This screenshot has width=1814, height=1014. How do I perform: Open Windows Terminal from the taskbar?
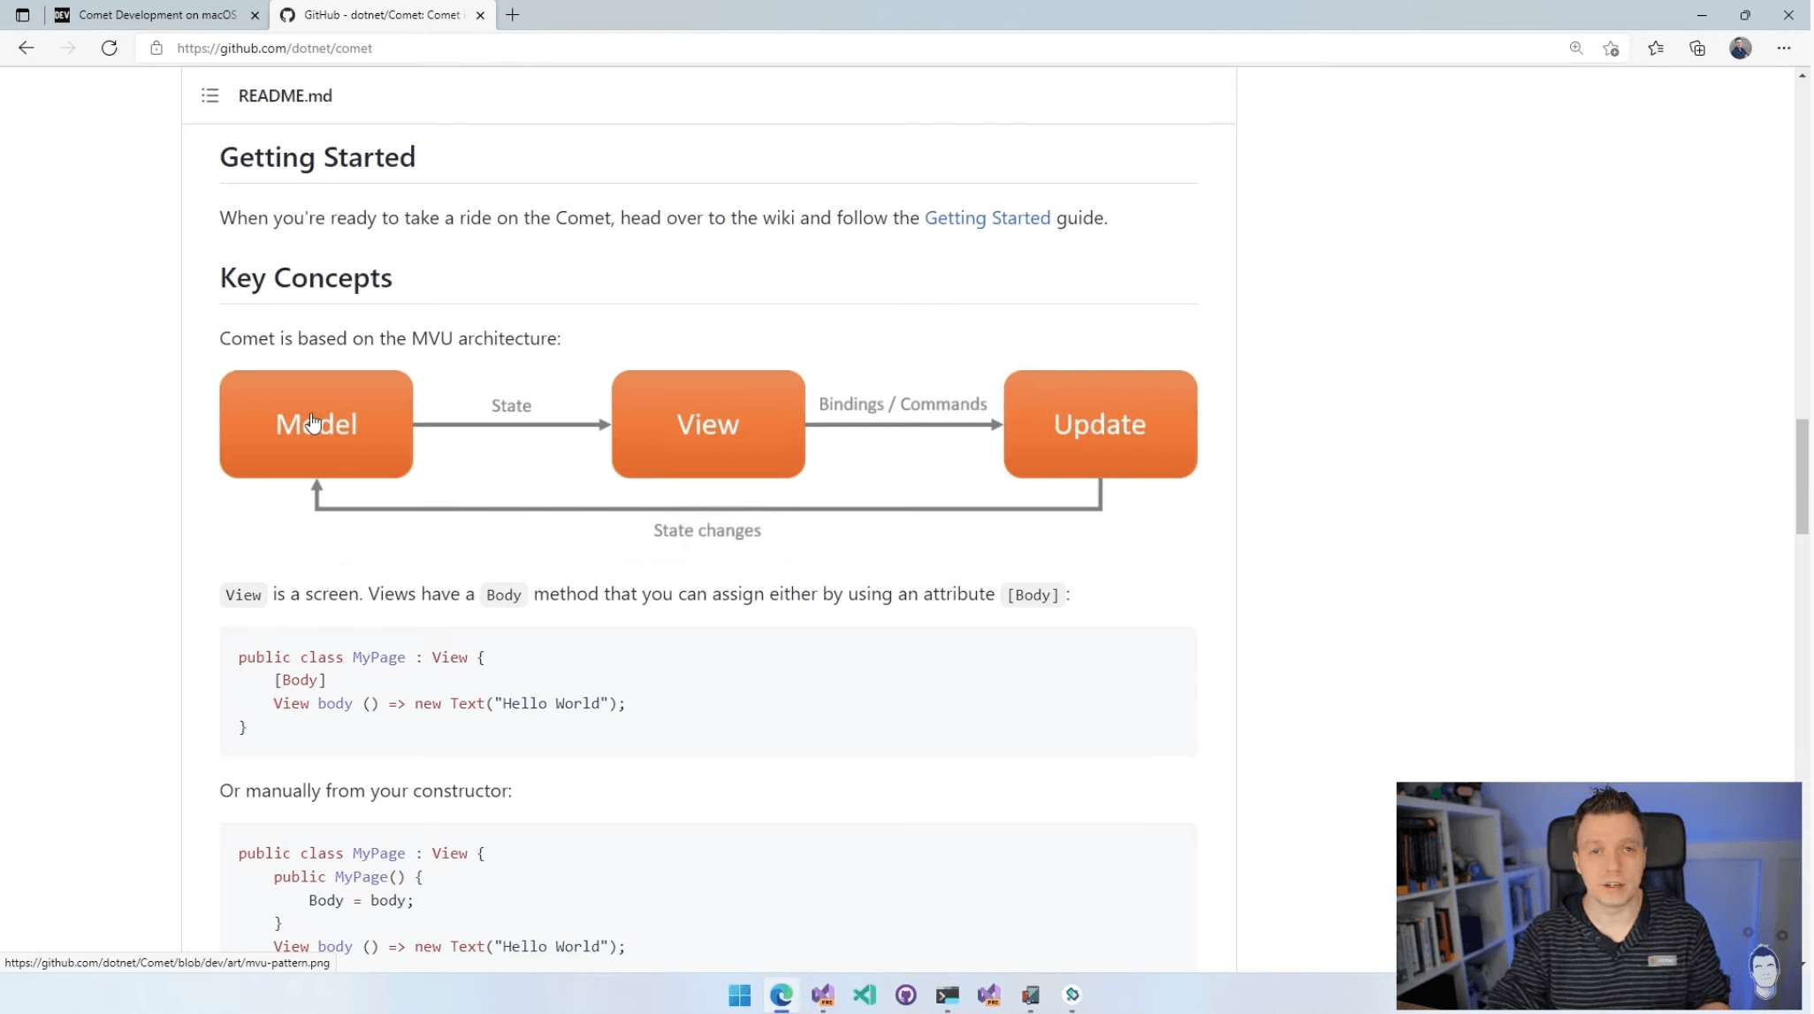[948, 995]
